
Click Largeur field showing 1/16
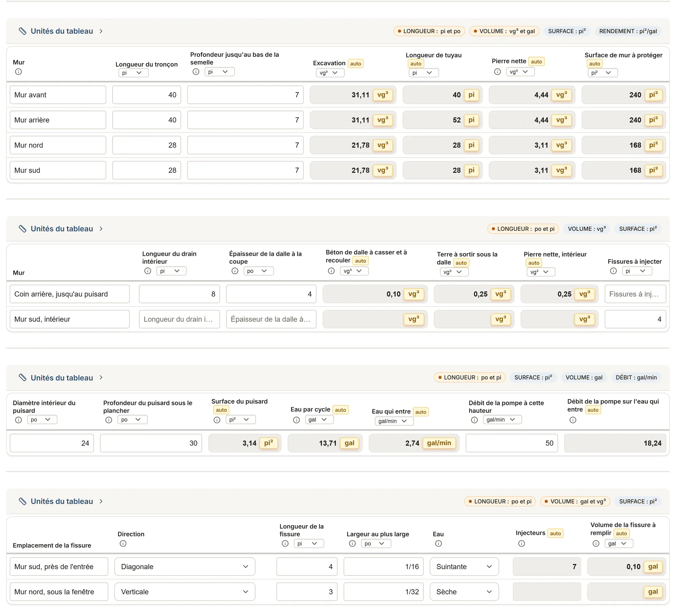383,567
